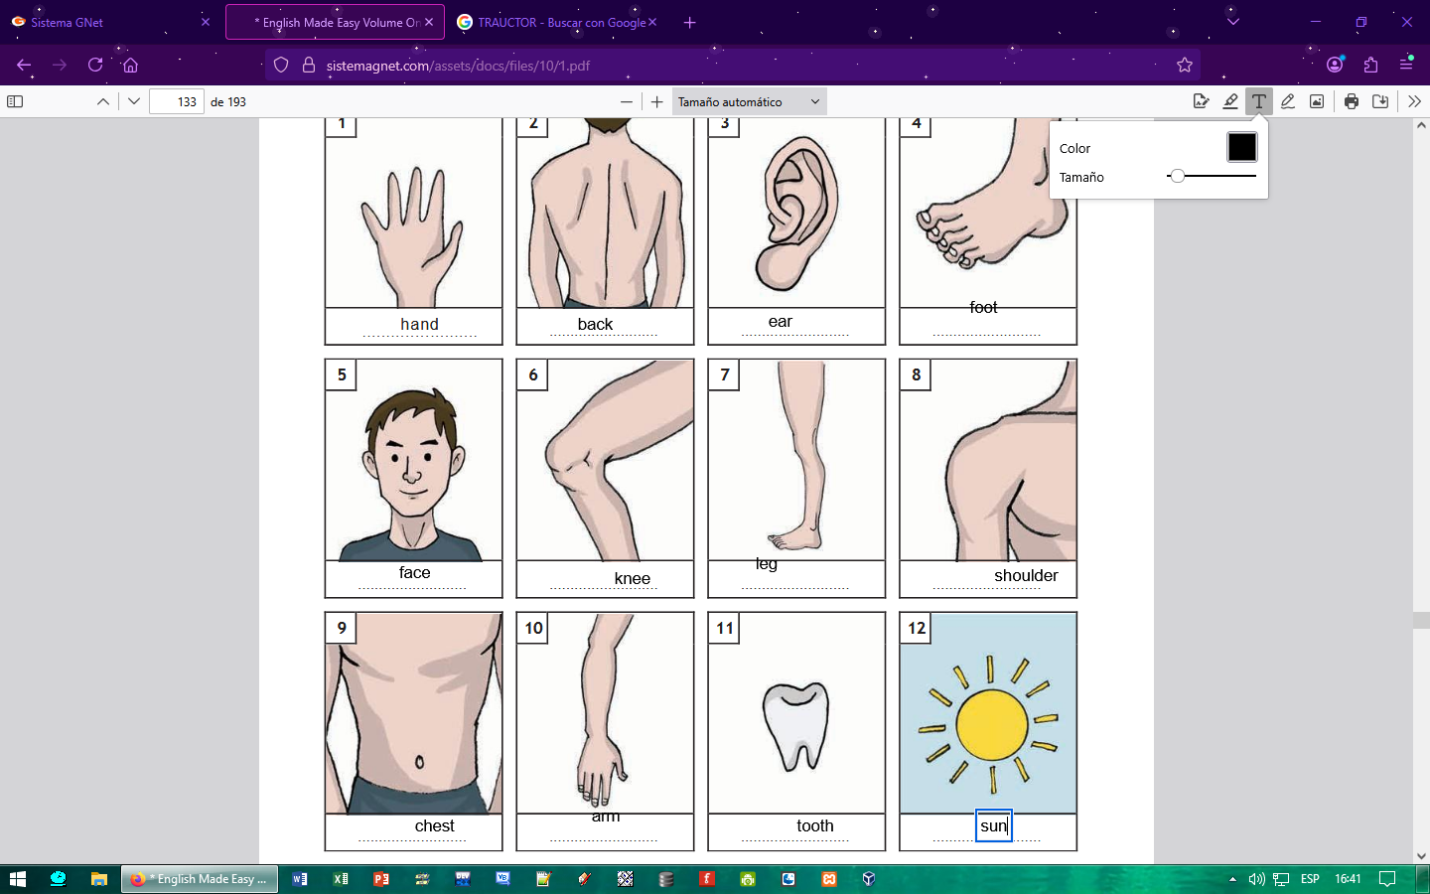Open the black text color swatch
This screenshot has width=1430, height=894.
pos(1241,147)
